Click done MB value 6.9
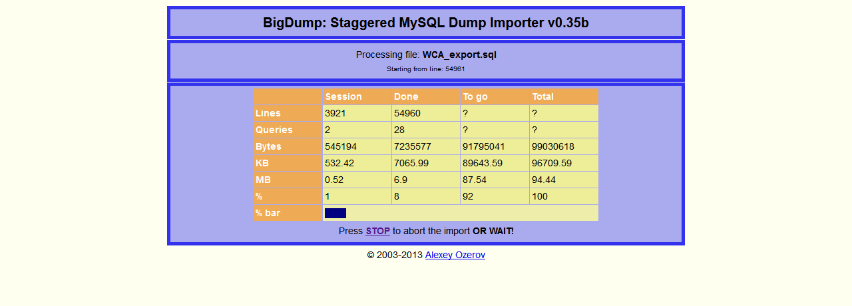This screenshot has width=852, height=306. pos(401,180)
